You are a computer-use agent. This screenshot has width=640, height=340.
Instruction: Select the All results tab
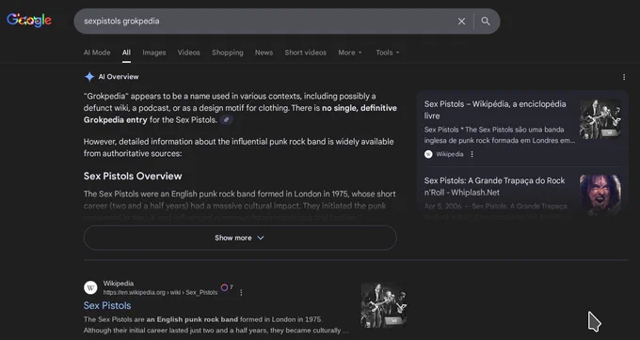coord(126,53)
